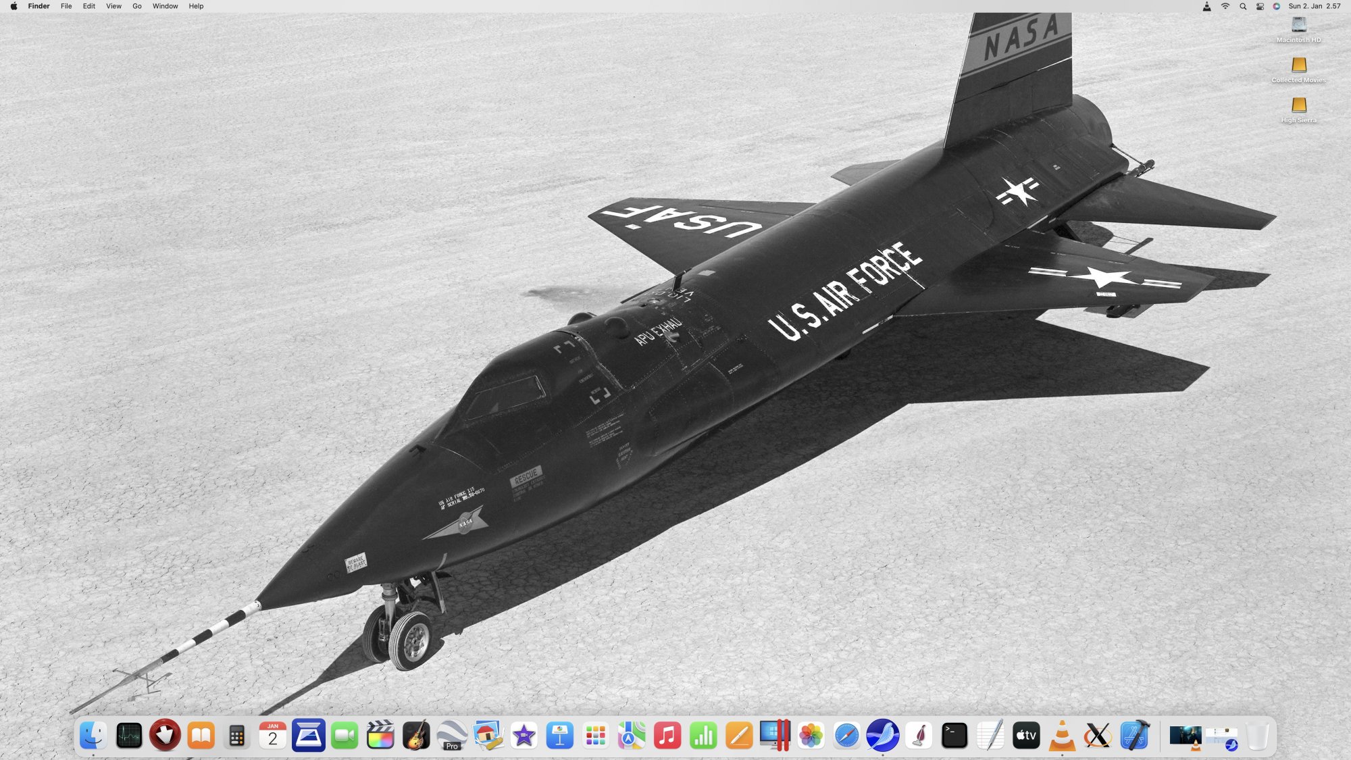The width and height of the screenshot is (1351, 760).
Task: Open Control Center in the menu bar
Action: pyautogui.click(x=1260, y=6)
